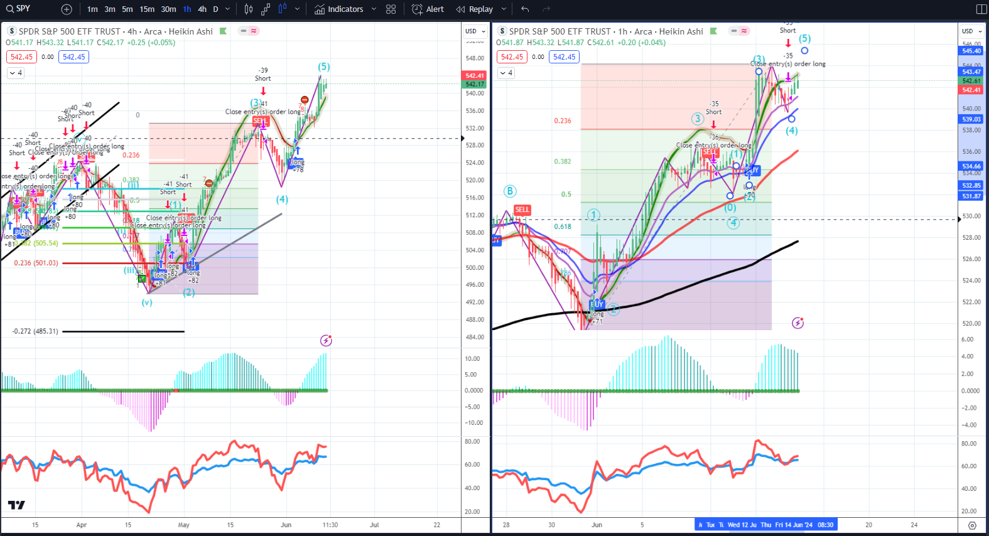Viewport: 989px width, 536px height.
Task: Click the red 542.45 sell button on 1h chart
Action: pos(512,57)
